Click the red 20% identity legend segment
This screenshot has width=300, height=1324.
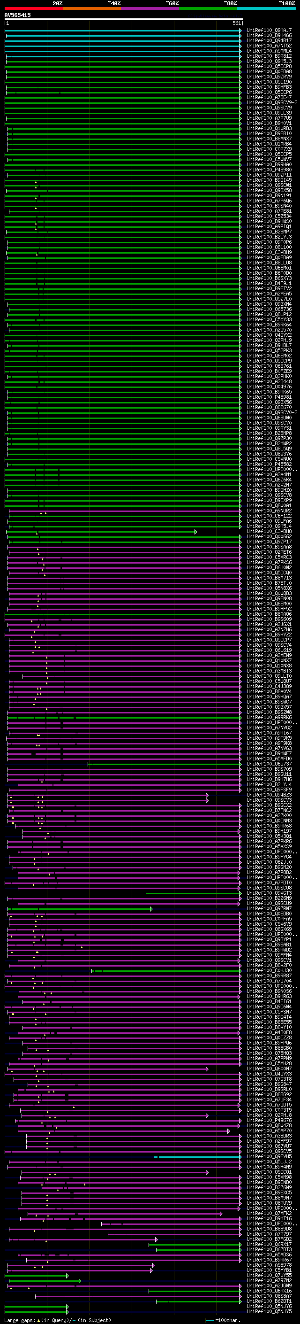33,8
